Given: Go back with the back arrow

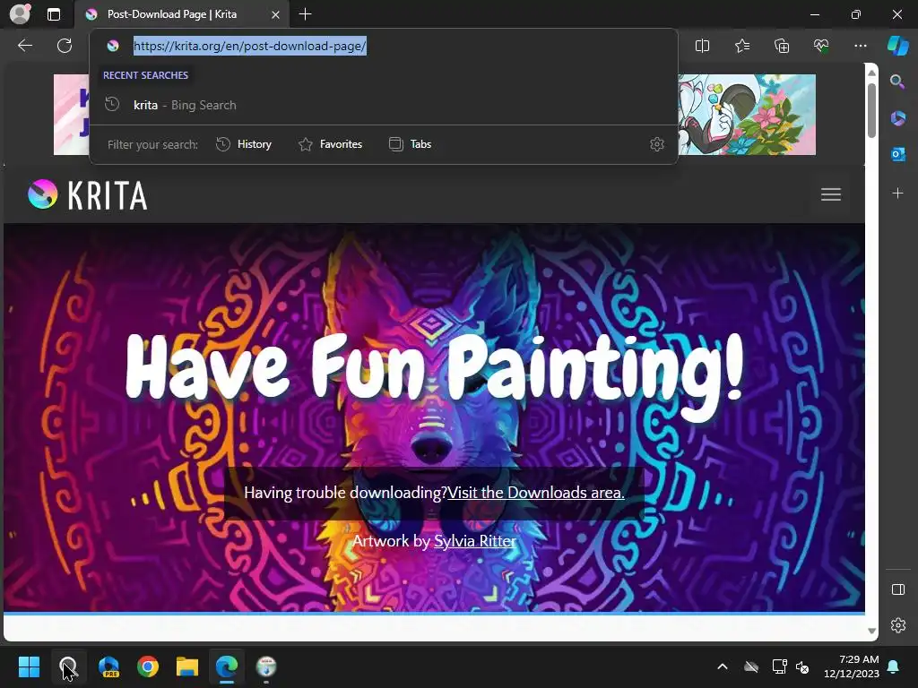Looking at the screenshot, I should click(x=25, y=46).
